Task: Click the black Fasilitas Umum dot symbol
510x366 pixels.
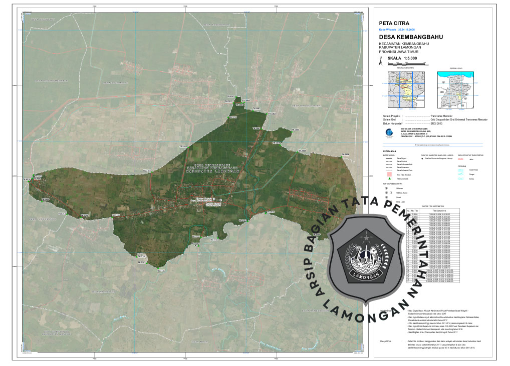Action: (x=422, y=158)
